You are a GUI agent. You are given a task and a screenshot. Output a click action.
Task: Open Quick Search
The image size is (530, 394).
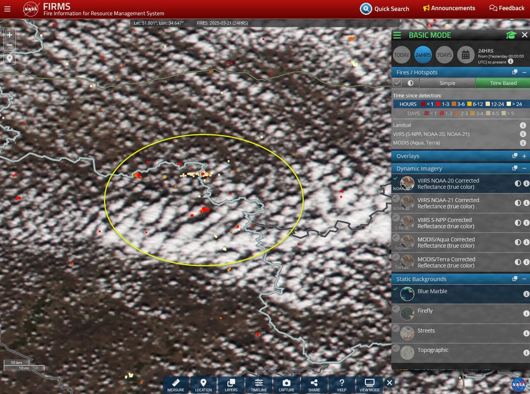coord(384,9)
